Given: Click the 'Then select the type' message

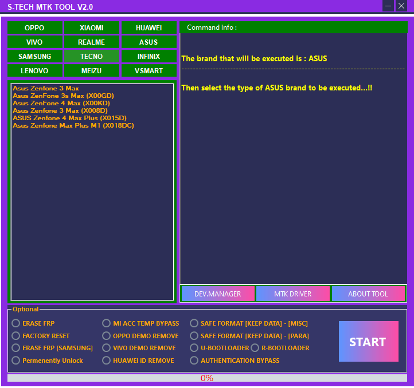Looking at the screenshot, I should pyautogui.click(x=277, y=88).
